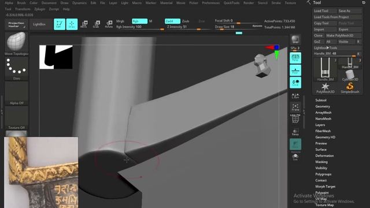Select the Cylinder3D tool icon
This screenshot has width=370, height=208.
pyautogui.click(x=350, y=76)
